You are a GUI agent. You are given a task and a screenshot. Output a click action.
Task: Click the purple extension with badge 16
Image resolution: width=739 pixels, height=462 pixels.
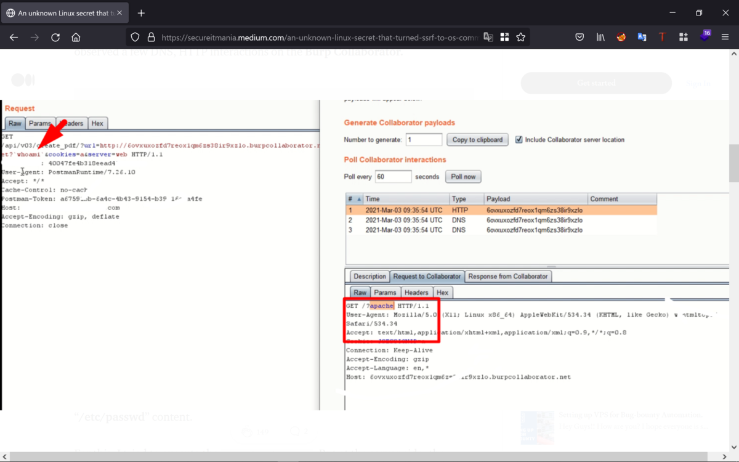pos(705,36)
